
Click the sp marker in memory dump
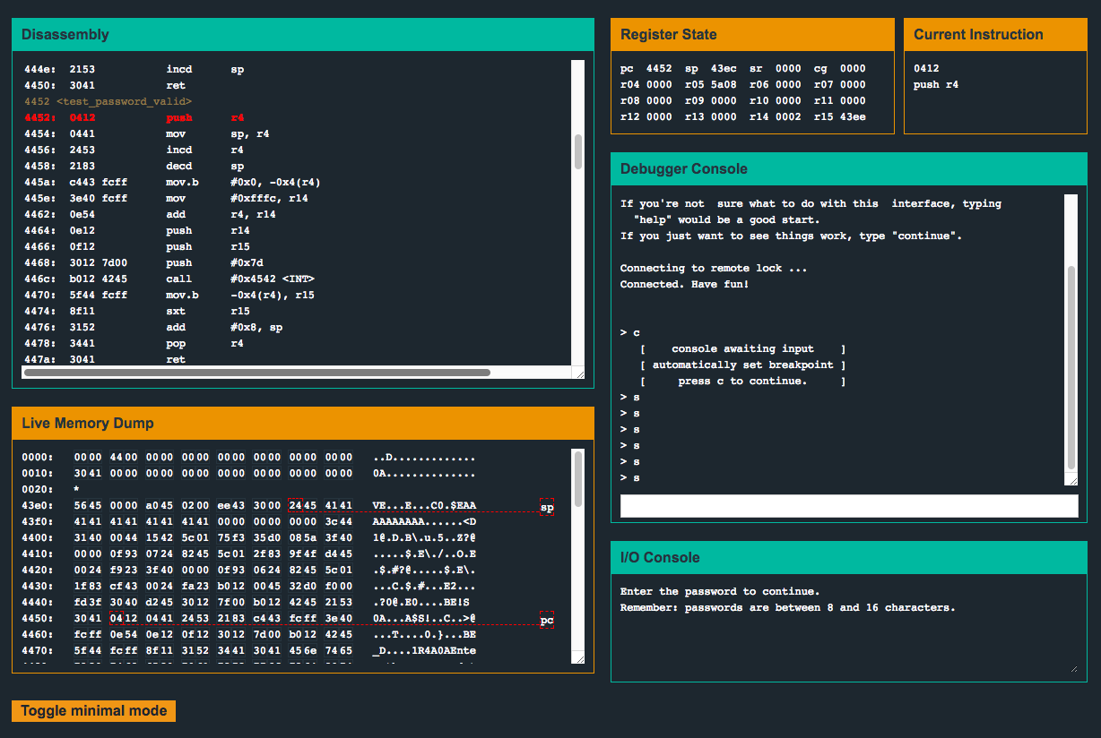coord(547,508)
